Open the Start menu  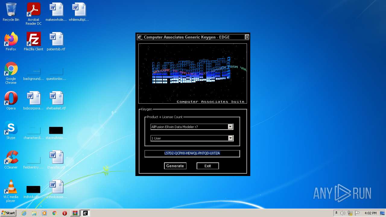coord(8,213)
